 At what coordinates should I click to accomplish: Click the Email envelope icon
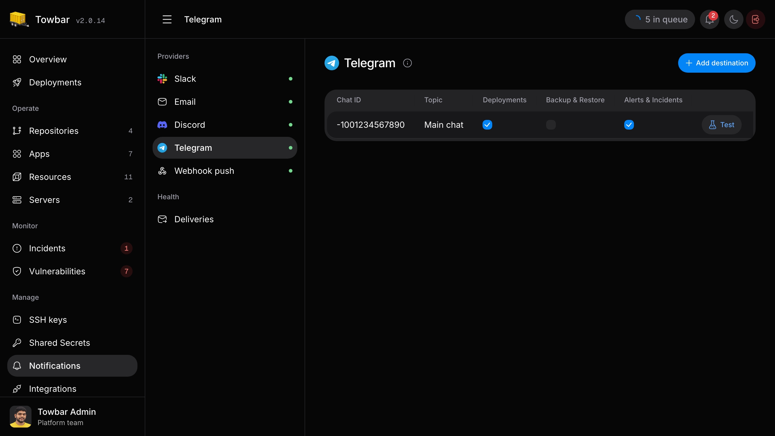(162, 102)
